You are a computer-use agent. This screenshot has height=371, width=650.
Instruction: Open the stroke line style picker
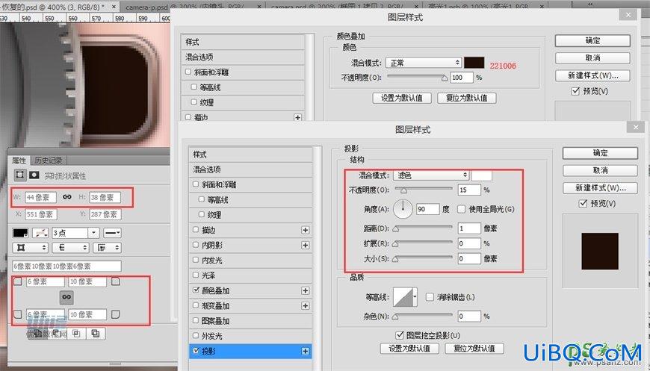point(112,233)
